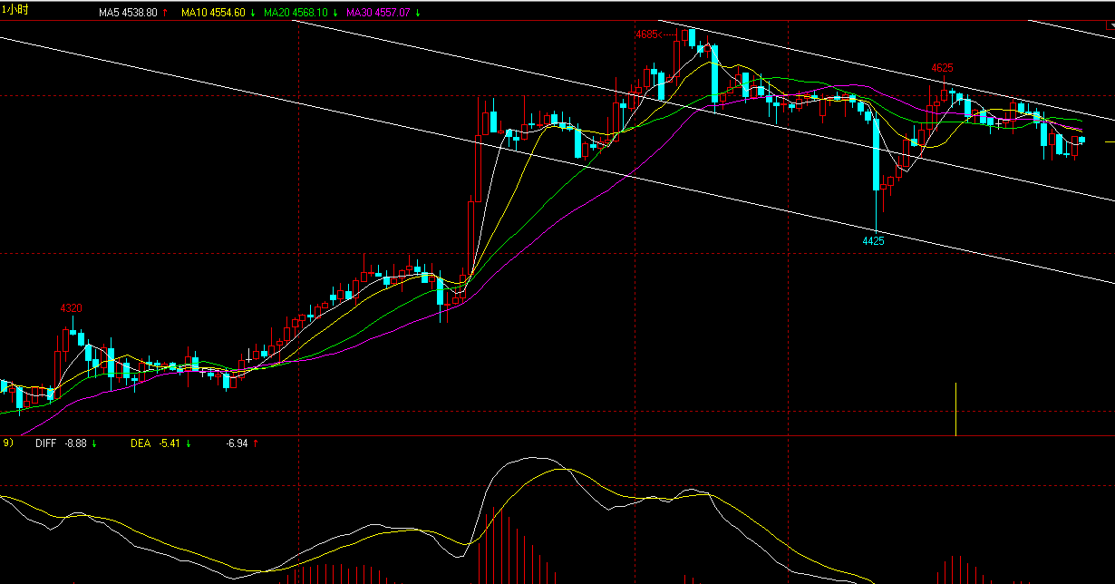Image resolution: width=1115 pixels, height=584 pixels.
Task: Click the red up arrow beside MA5
Action: (167, 13)
